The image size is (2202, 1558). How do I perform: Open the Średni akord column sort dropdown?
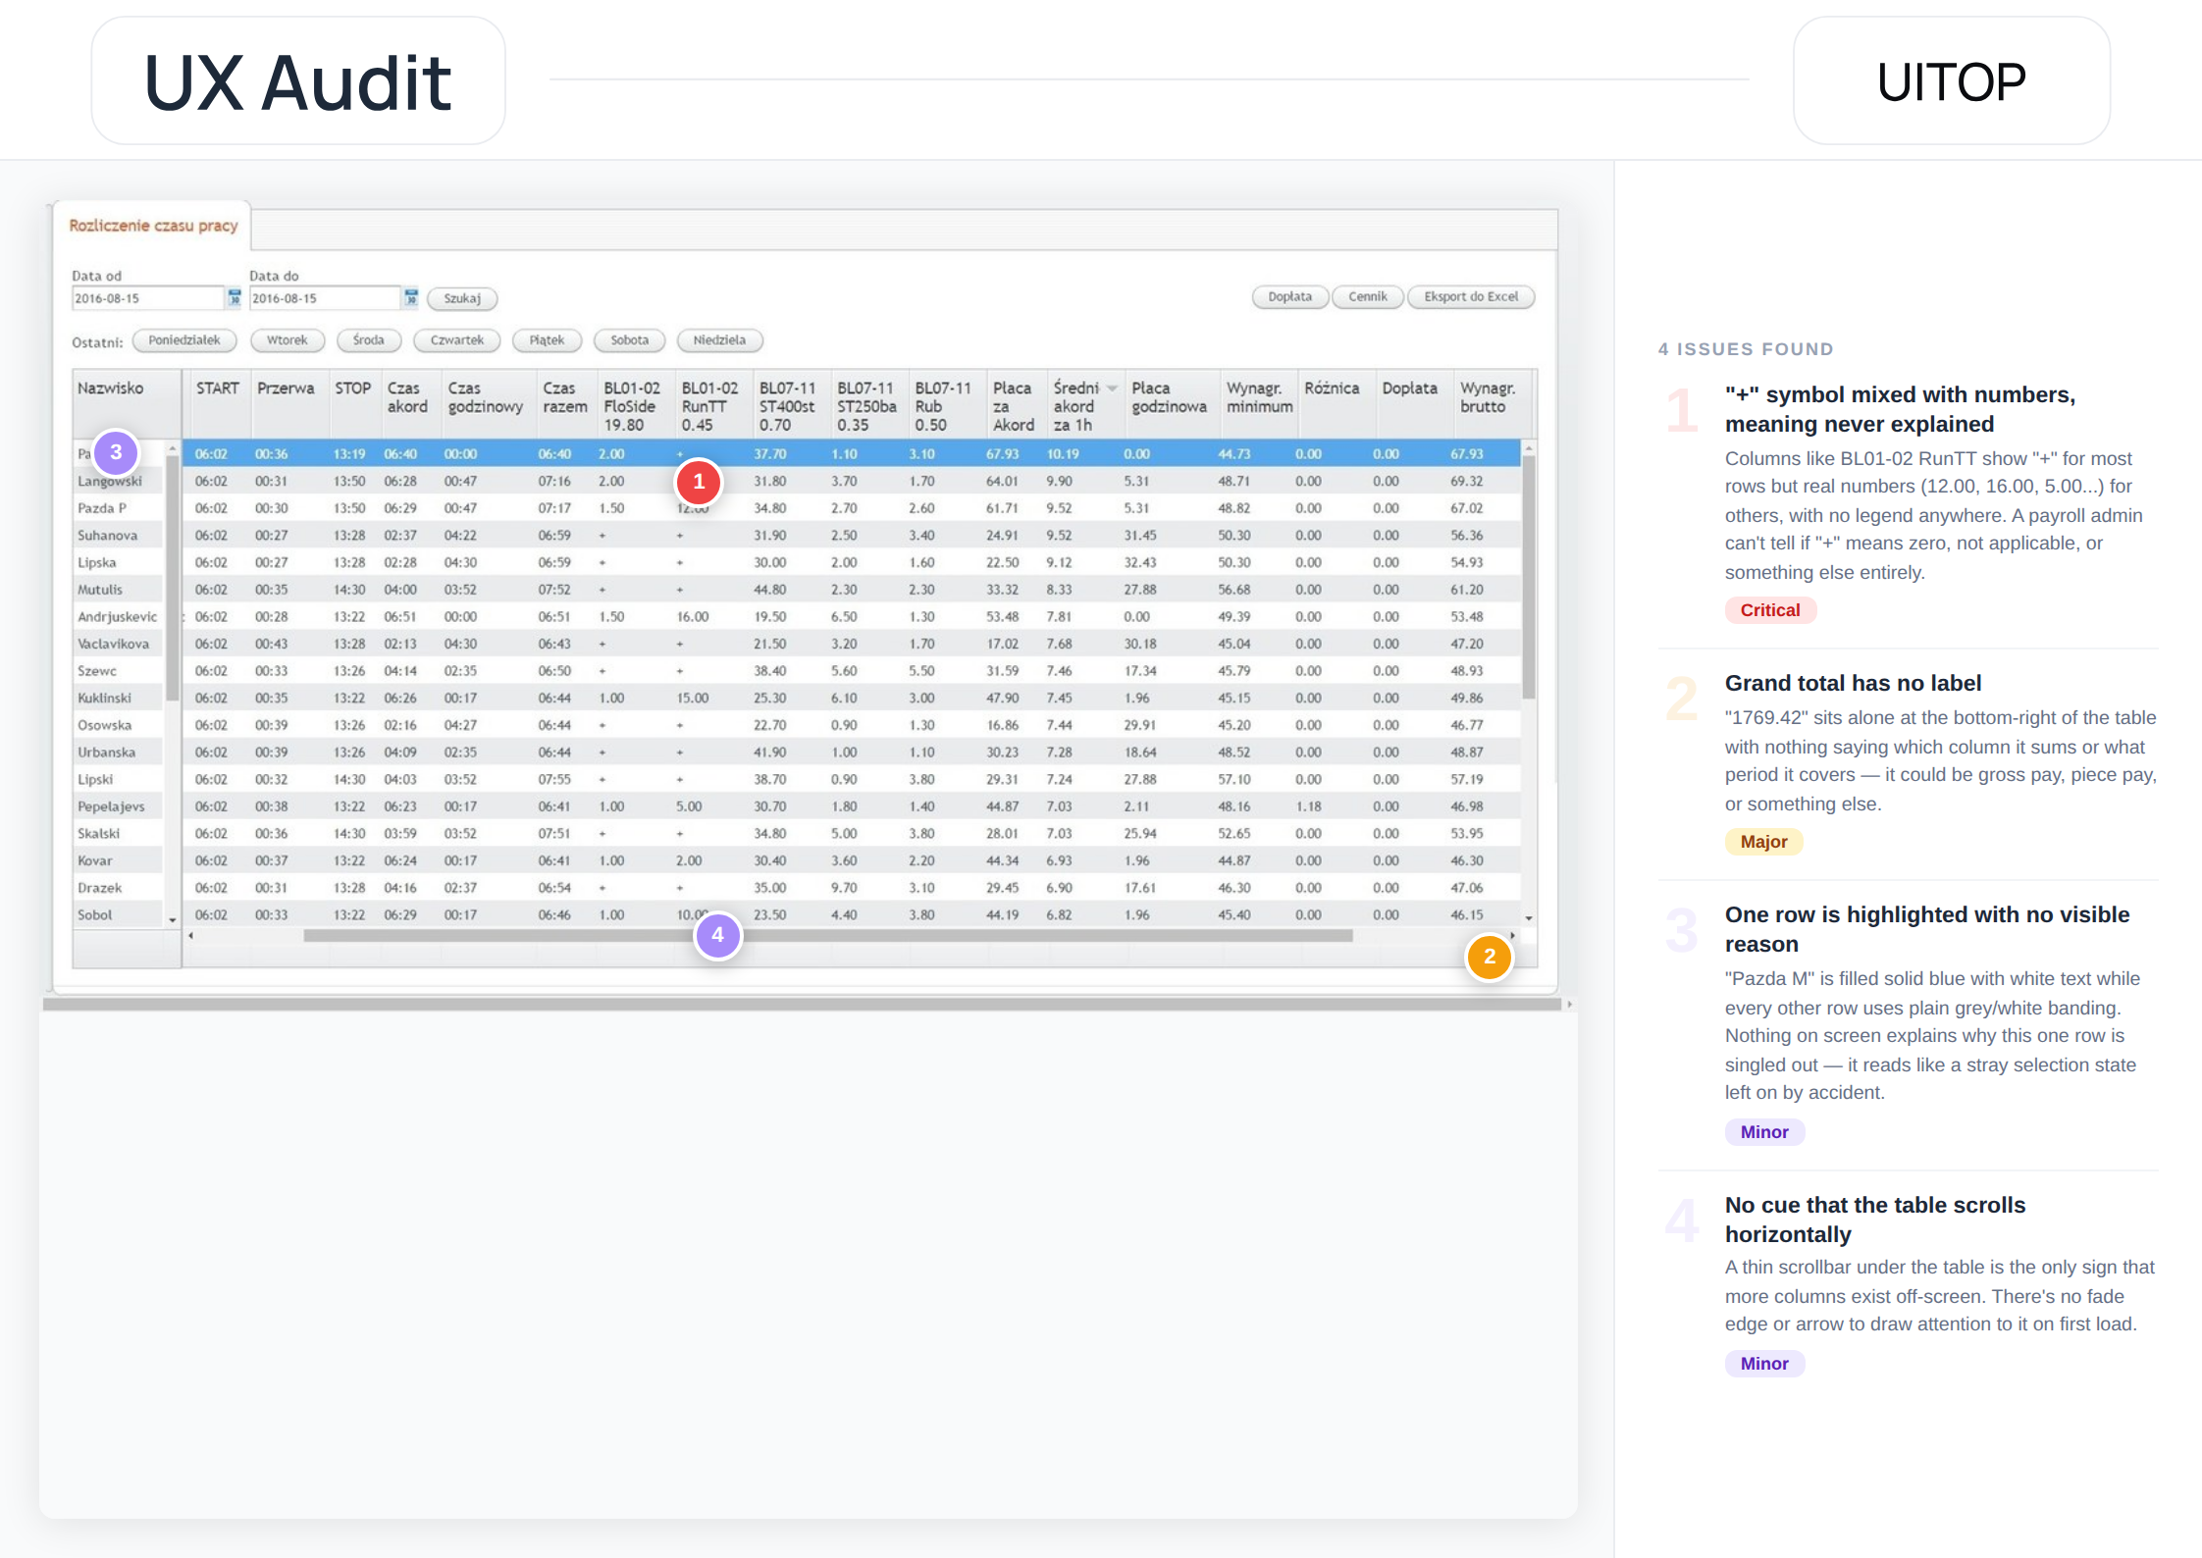(1112, 389)
